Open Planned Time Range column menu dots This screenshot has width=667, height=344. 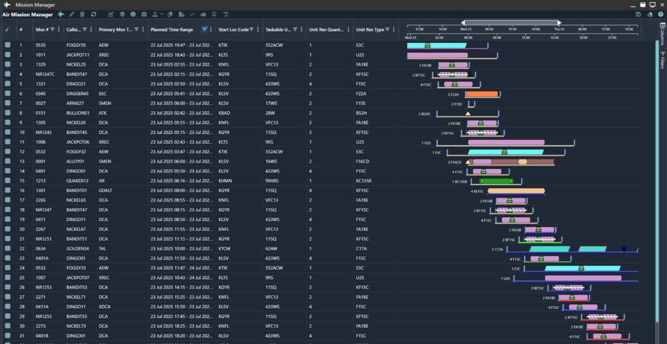coord(211,30)
